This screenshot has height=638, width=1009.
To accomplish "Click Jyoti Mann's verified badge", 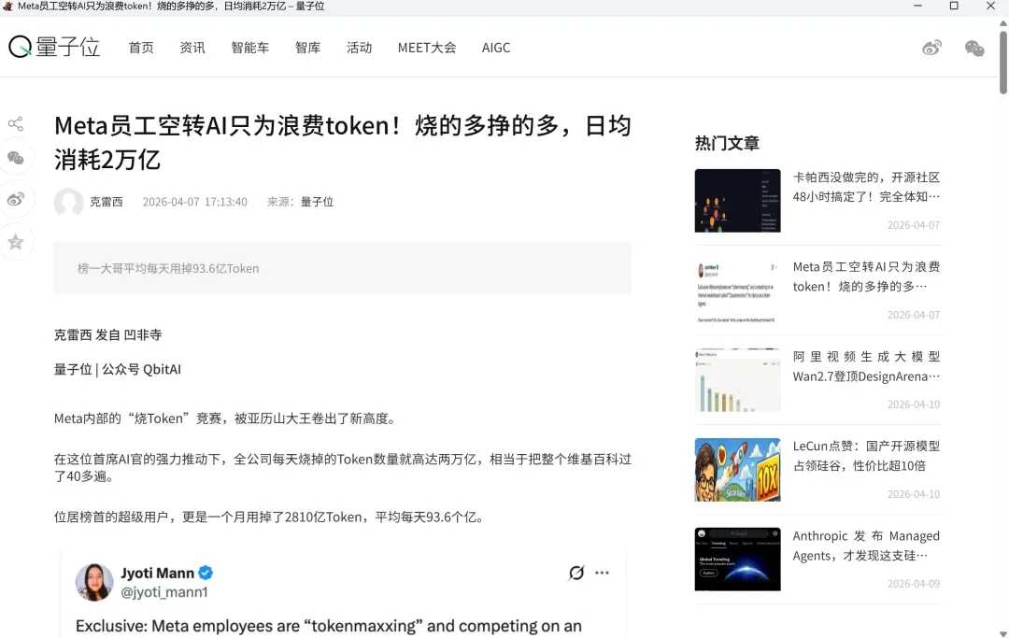I will (x=206, y=573).
